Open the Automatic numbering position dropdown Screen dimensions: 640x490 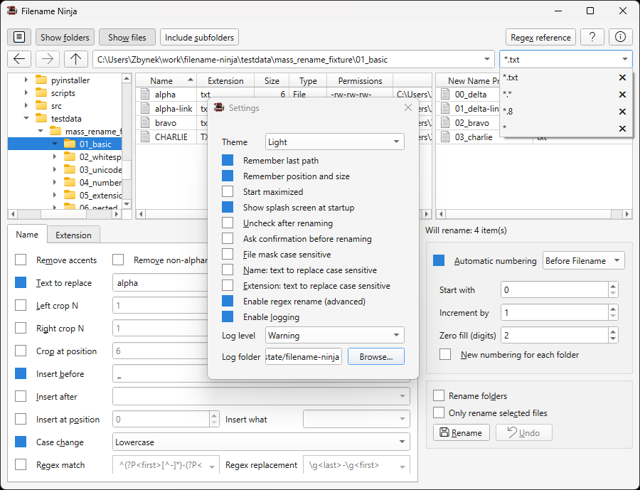[x=583, y=260]
